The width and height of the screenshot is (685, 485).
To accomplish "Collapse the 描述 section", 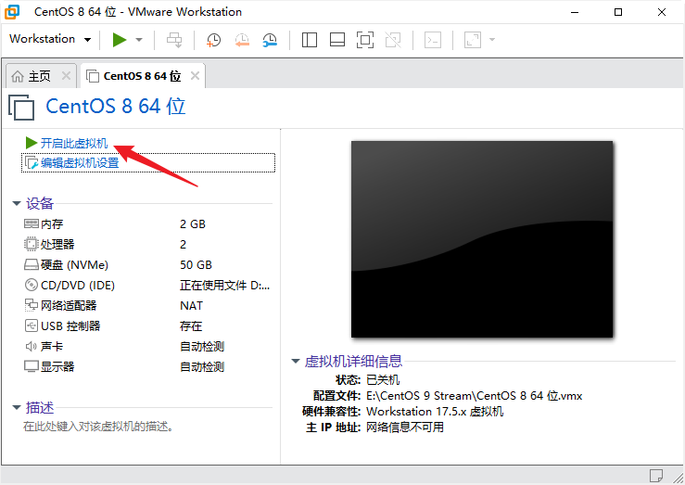I will (17, 408).
